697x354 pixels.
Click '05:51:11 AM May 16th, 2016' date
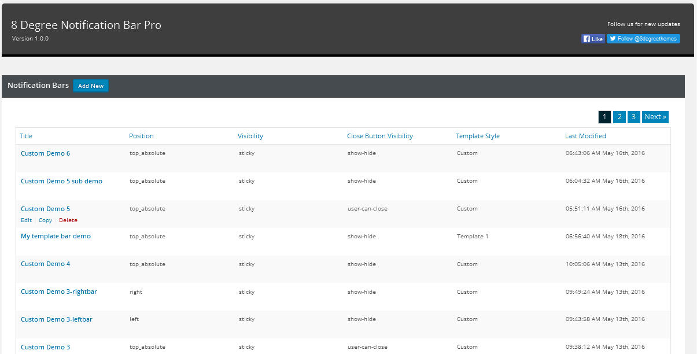pos(605,209)
